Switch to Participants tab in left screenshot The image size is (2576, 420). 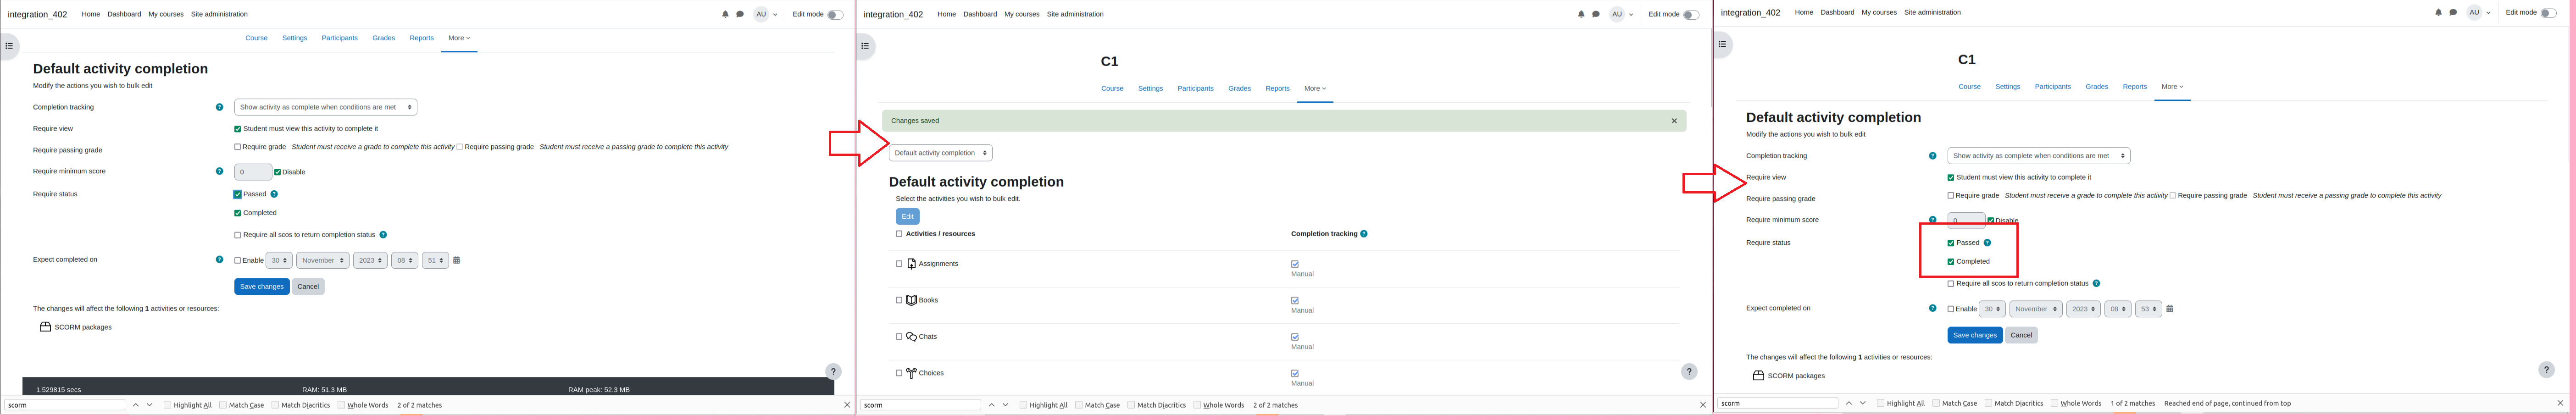click(x=340, y=38)
